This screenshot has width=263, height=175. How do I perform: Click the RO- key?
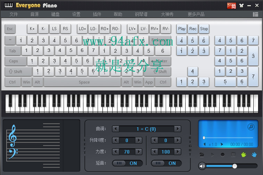click(x=116, y=29)
